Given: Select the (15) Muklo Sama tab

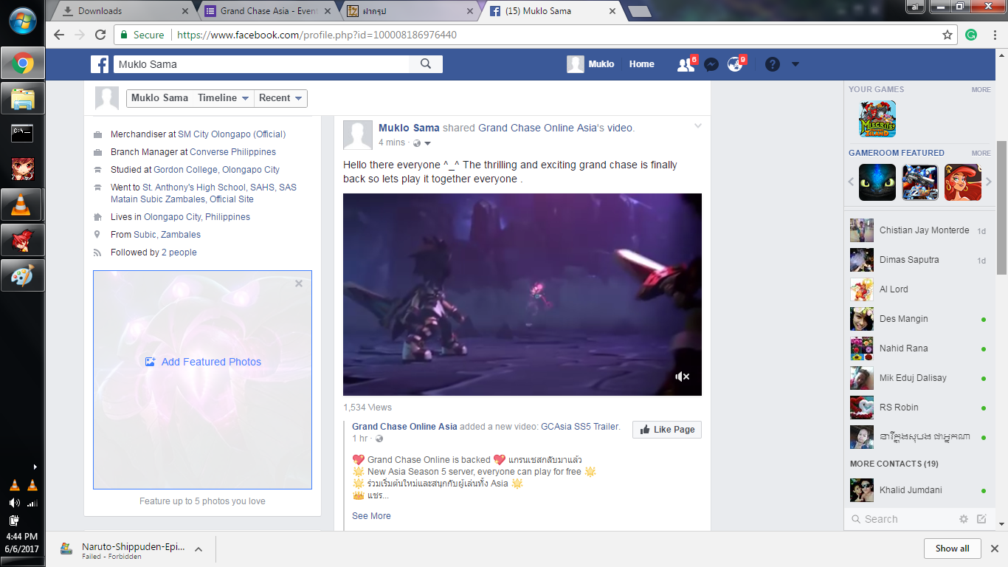Looking at the screenshot, I should pos(553,11).
